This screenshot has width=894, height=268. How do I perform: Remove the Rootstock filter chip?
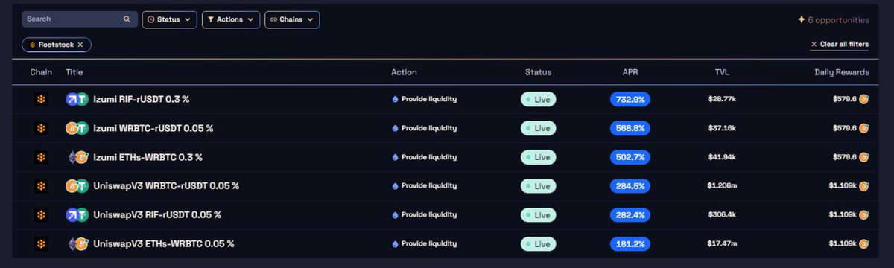(80, 45)
